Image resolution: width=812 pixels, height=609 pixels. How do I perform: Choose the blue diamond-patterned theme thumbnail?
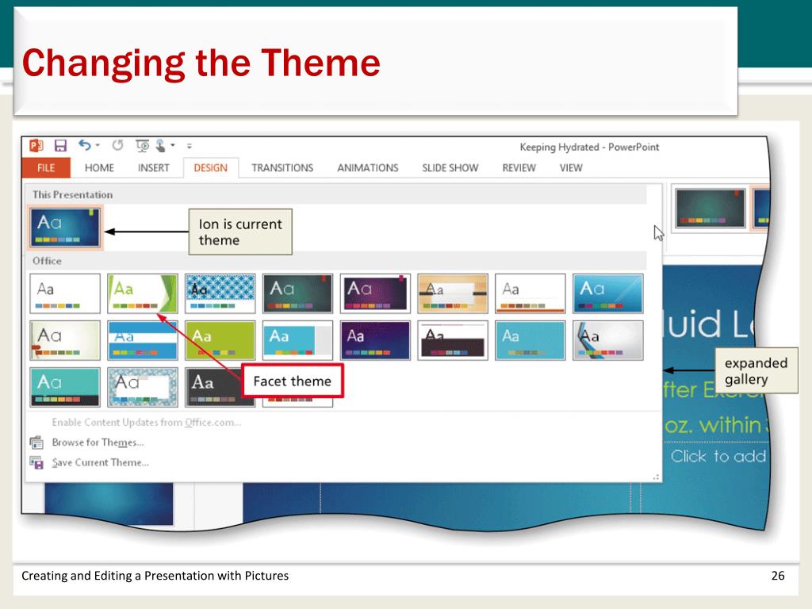pos(220,293)
